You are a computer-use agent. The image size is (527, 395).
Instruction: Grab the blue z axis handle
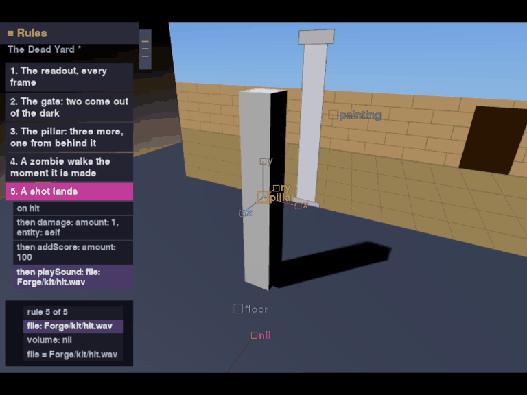[x=242, y=213]
